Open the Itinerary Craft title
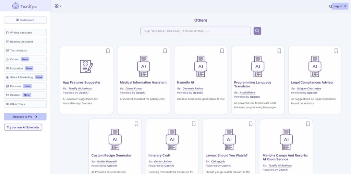This screenshot has height=174, width=351. (159, 156)
